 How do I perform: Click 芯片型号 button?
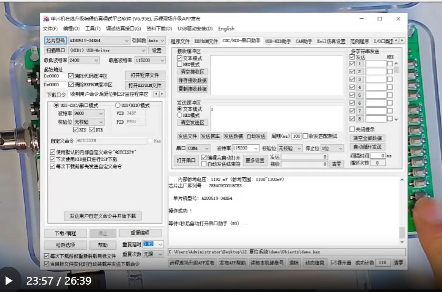pyautogui.click(x=56, y=41)
